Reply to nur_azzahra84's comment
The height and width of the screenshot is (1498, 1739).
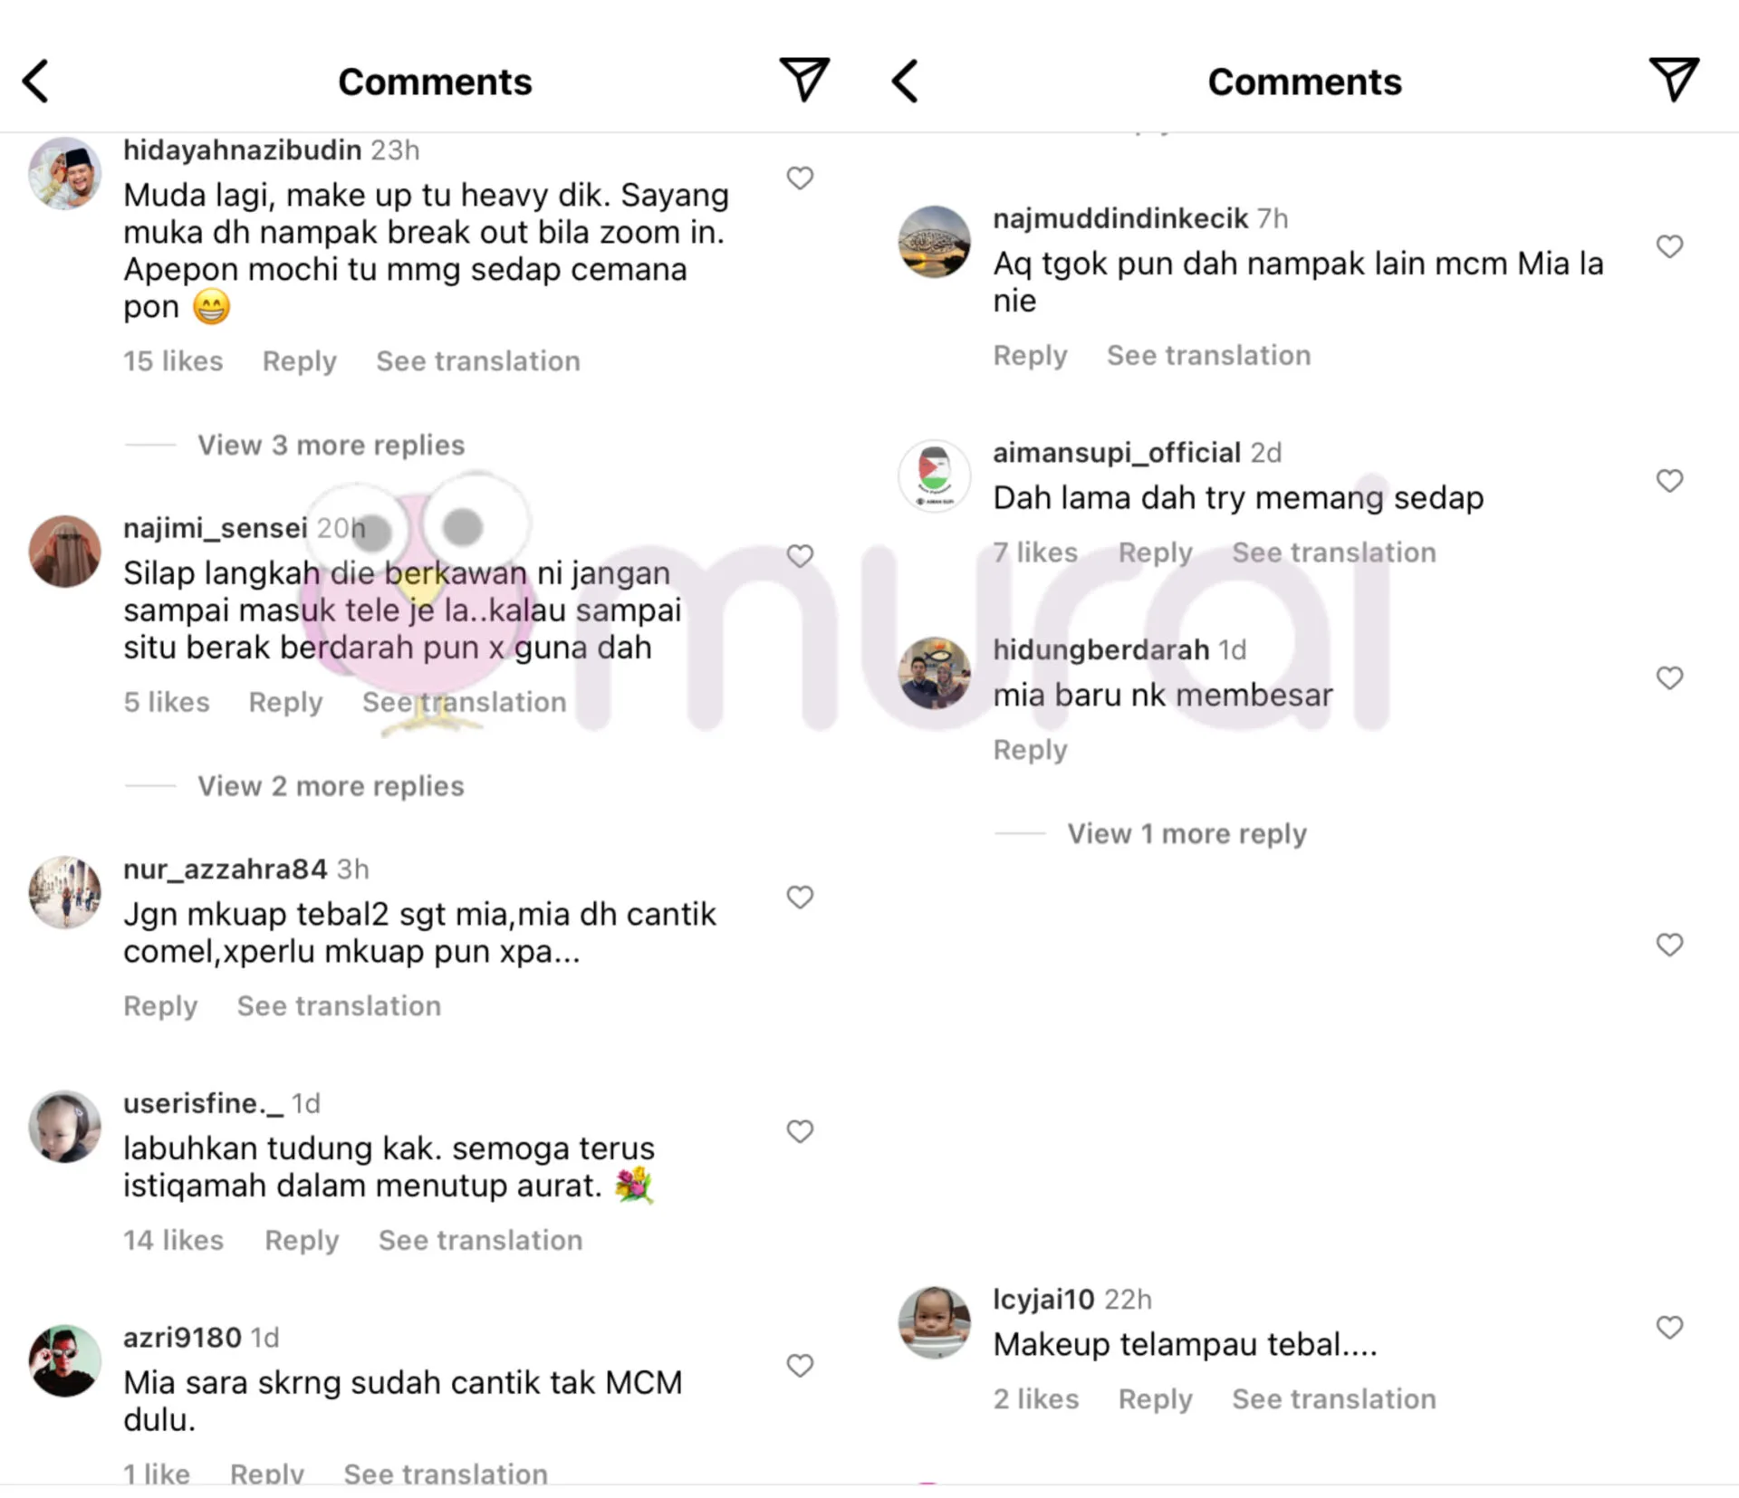coord(160,1006)
